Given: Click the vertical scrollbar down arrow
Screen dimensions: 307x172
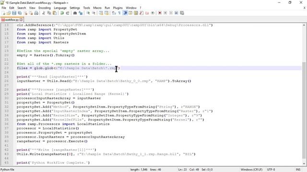Looking at the screenshot, I should (304, 163).
